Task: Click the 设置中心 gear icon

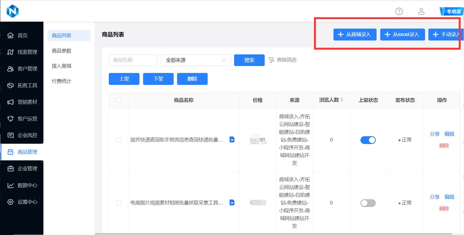Action: (x=10, y=202)
